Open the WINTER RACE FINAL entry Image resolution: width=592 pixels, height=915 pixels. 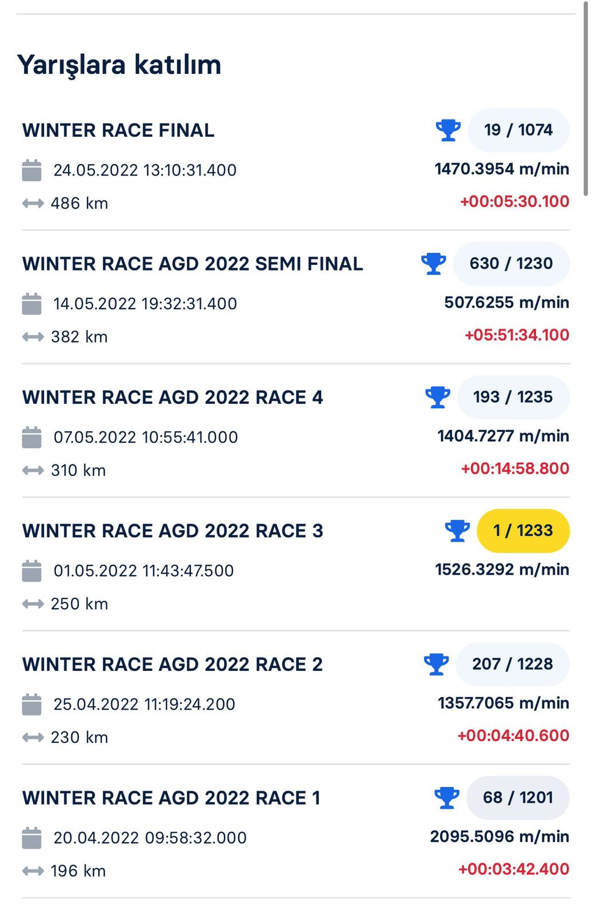(x=118, y=130)
